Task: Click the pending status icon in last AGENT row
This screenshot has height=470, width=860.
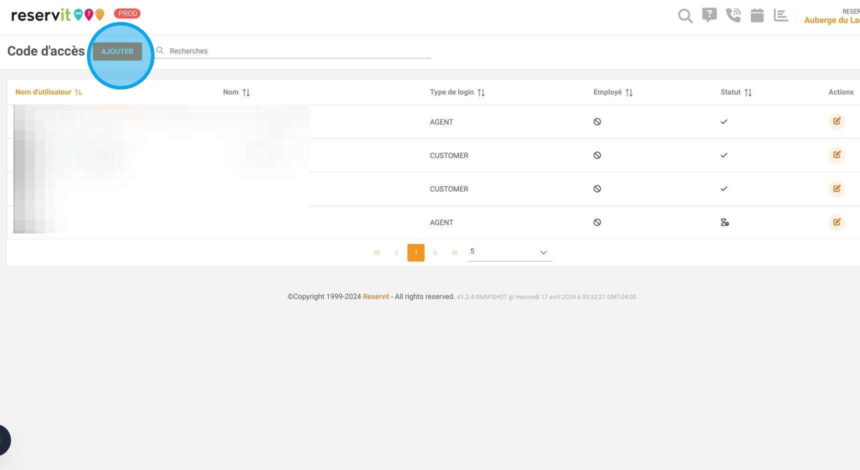Action: (x=724, y=222)
